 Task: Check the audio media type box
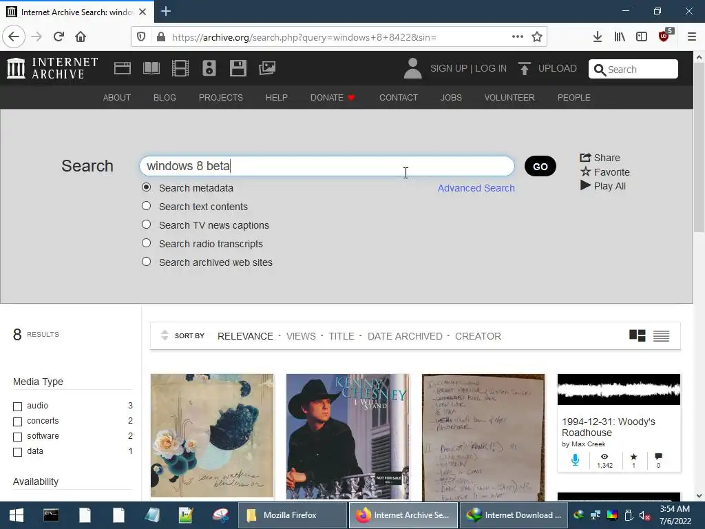[17, 406]
